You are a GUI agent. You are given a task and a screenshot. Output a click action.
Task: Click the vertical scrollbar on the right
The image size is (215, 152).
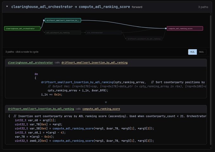click(211, 80)
